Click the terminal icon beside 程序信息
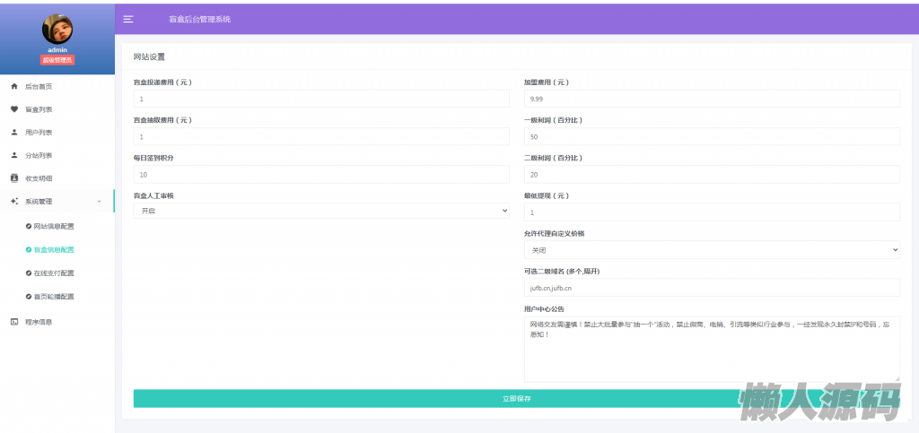The width and height of the screenshot is (919, 433). tap(14, 322)
